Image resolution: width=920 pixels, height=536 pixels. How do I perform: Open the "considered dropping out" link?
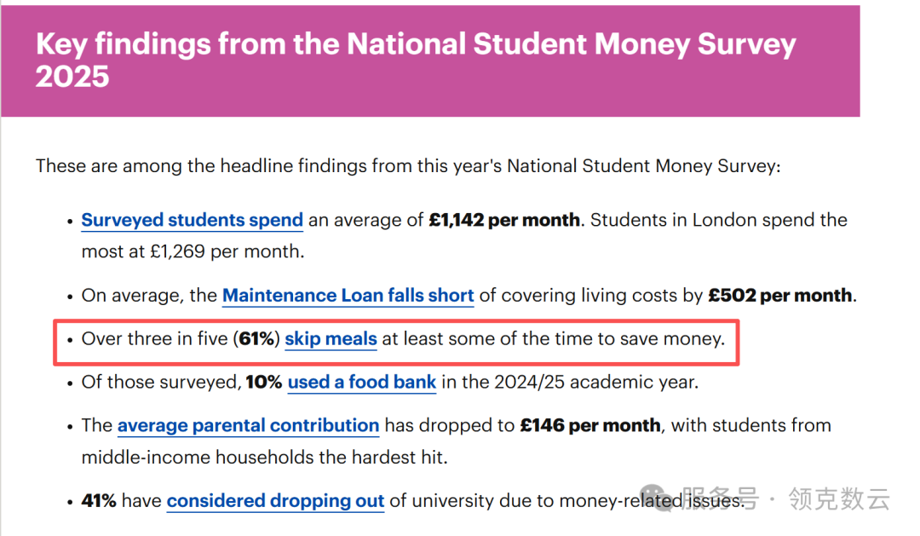coord(275,501)
